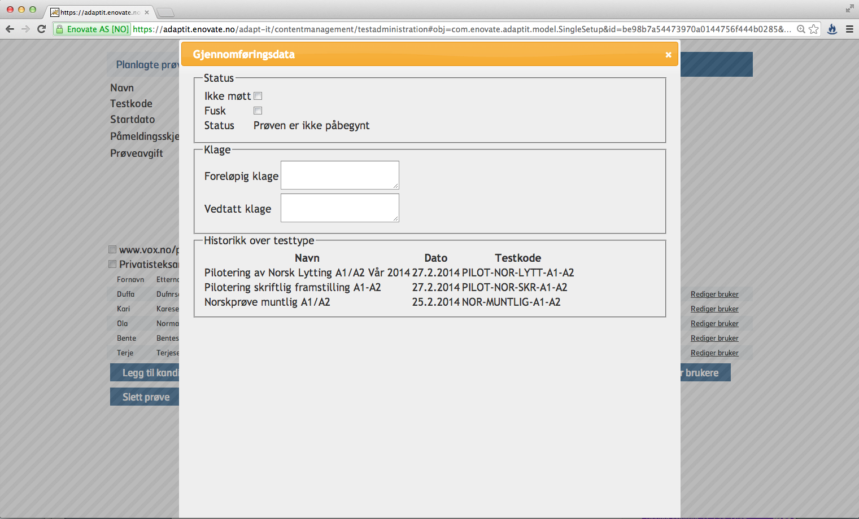The image size is (859, 519).
Task: Click the Planlagte prøver heading in the background
Action: tap(147, 65)
